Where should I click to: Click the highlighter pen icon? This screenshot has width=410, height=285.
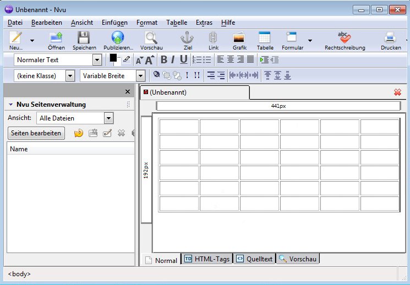pos(127,59)
